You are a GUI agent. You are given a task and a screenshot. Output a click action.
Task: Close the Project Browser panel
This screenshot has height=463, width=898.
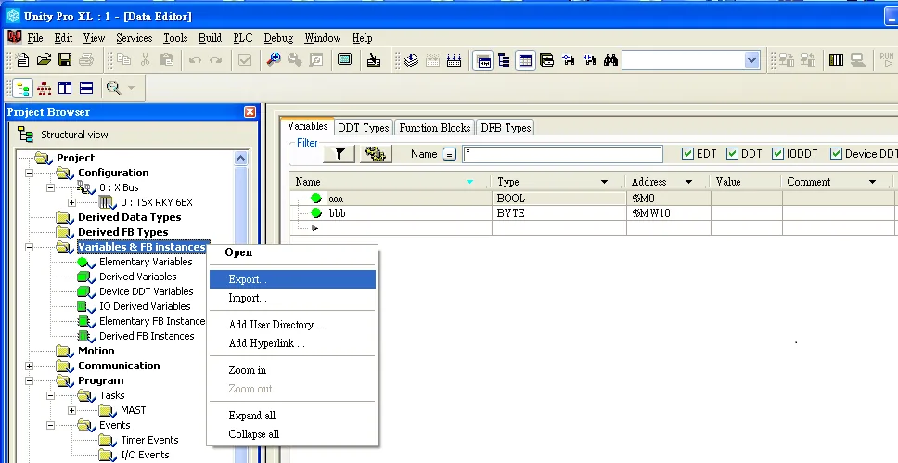coord(250,111)
